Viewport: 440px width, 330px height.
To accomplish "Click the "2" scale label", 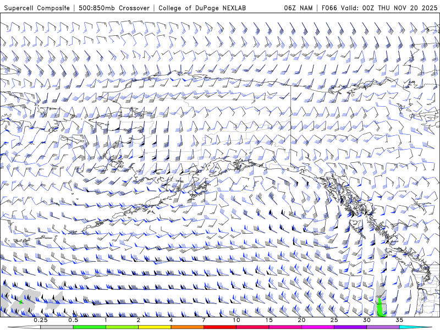I will click(139, 320).
